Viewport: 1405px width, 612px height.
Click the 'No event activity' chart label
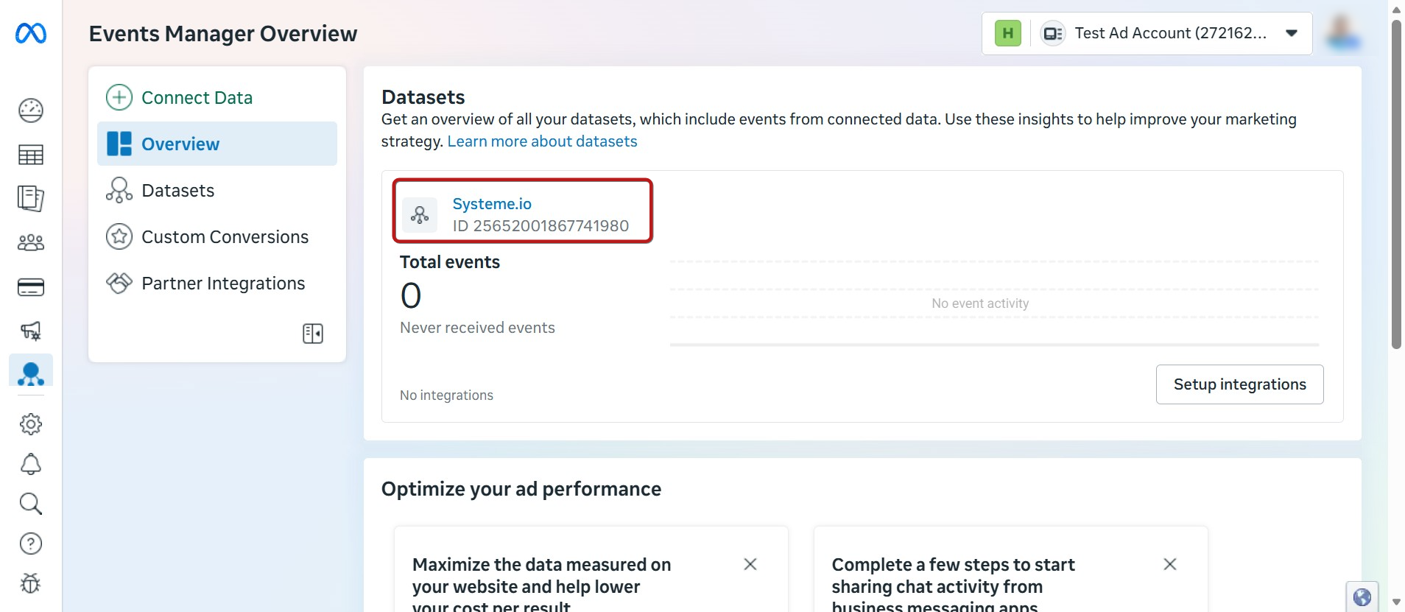coord(980,303)
